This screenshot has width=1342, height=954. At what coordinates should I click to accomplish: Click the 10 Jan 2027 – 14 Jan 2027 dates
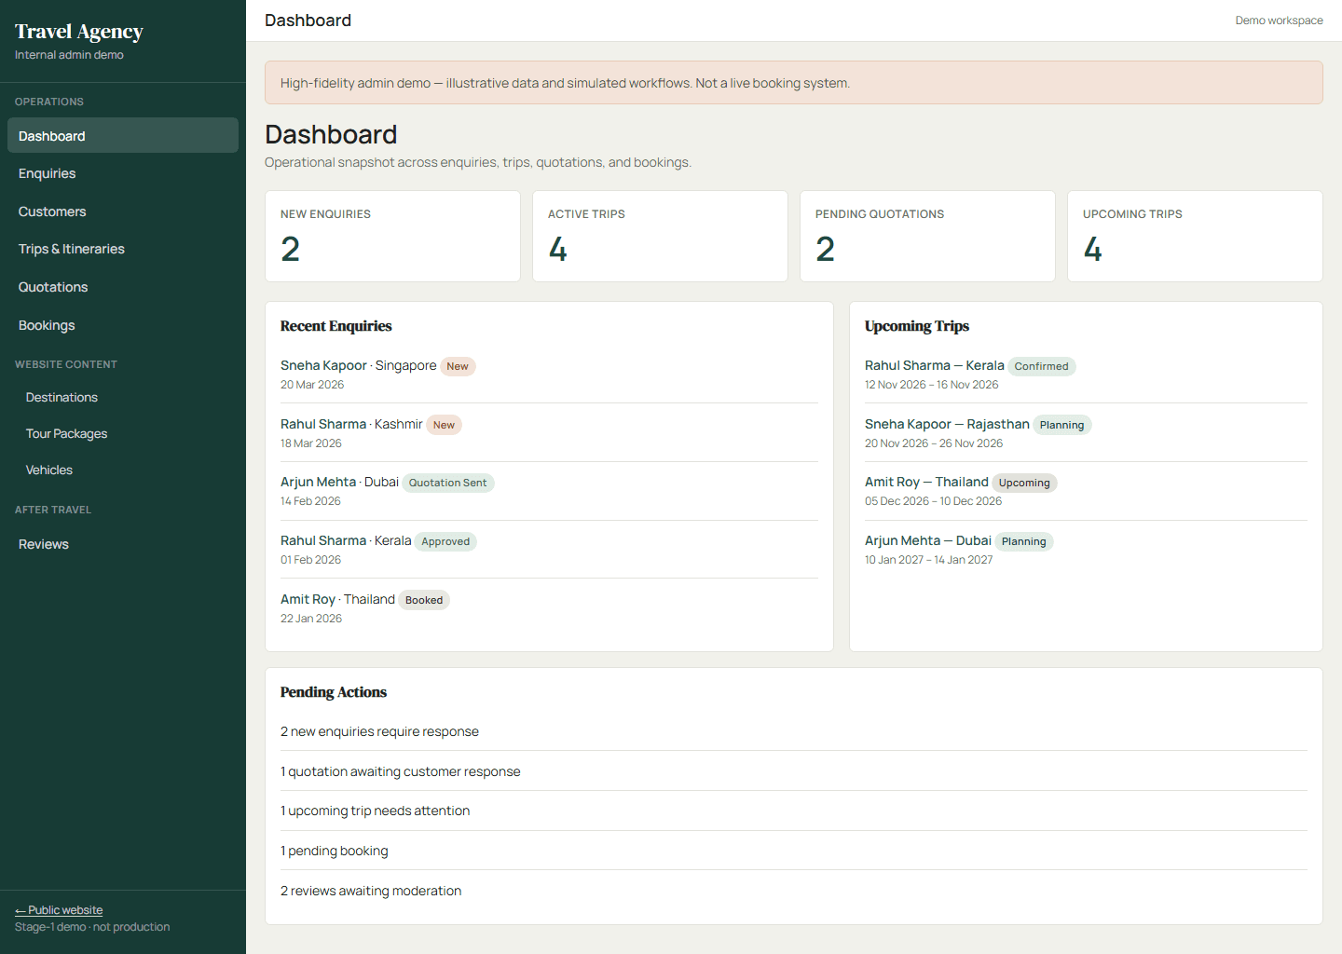pyautogui.click(x=928, y=560)
